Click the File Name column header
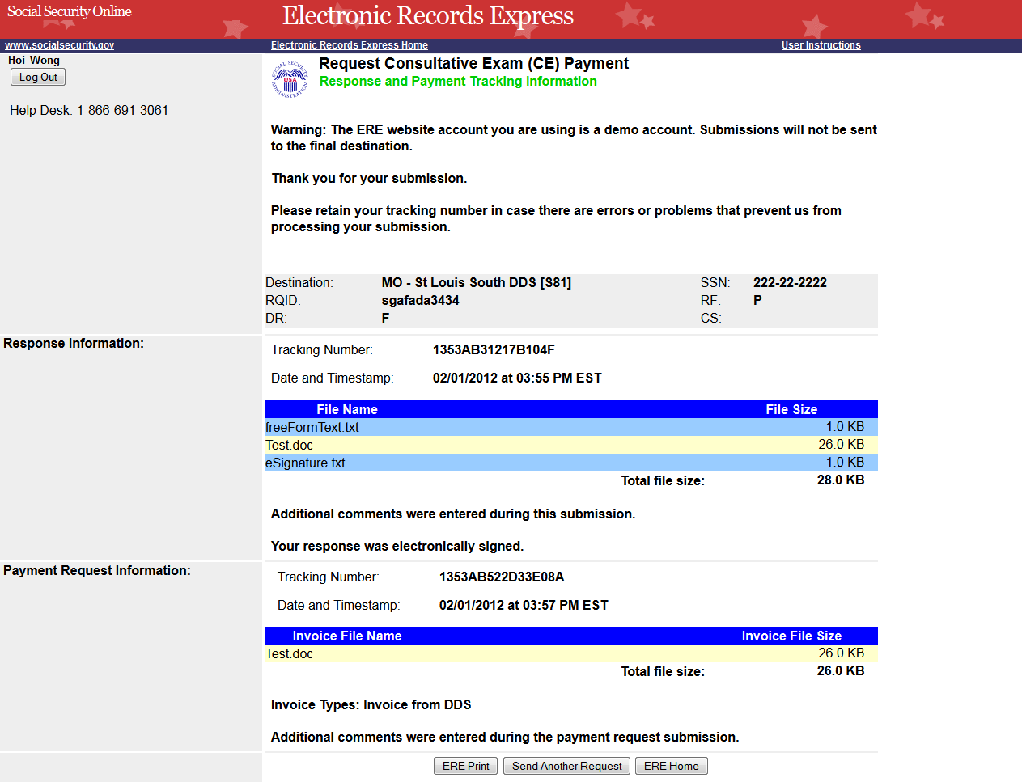 [346, 409]
